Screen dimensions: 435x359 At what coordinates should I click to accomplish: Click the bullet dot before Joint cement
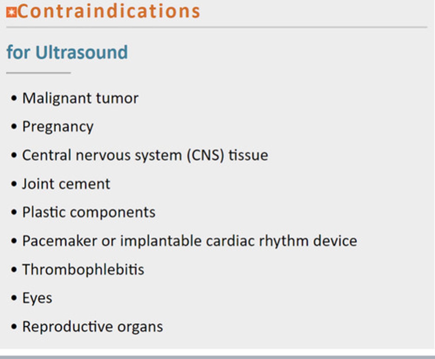click(14, 184)
